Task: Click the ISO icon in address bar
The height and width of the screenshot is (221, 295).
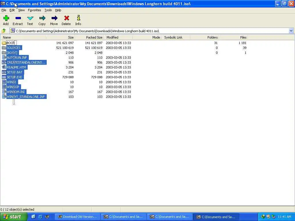Action: tap(13, 31)
